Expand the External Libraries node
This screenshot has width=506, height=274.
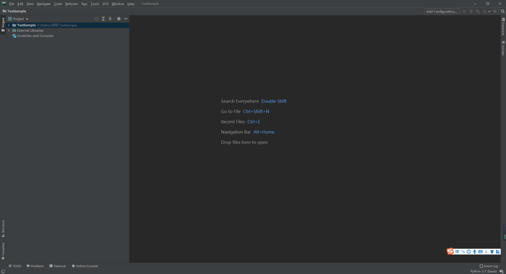[x=8, y=30]
